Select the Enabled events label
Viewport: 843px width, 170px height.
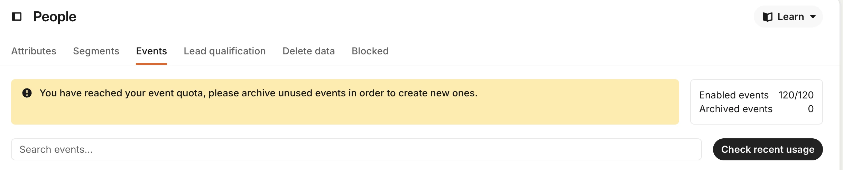(734, 95)
